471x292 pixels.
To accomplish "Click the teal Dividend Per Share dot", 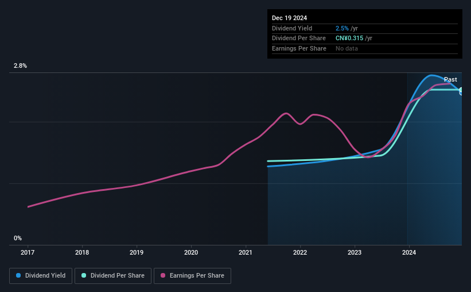I will click(x=84, y=275).
